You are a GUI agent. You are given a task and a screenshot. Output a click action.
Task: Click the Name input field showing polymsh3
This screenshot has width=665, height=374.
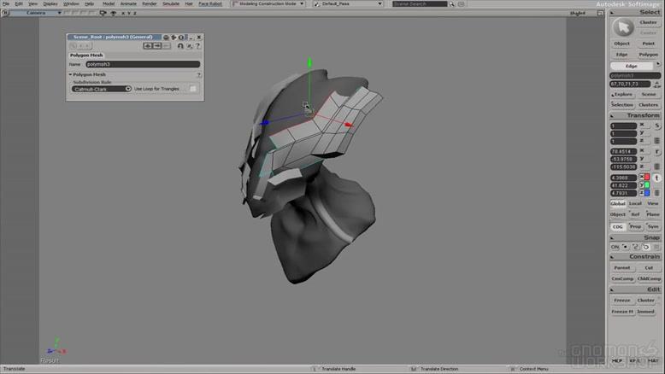[142, 64]
